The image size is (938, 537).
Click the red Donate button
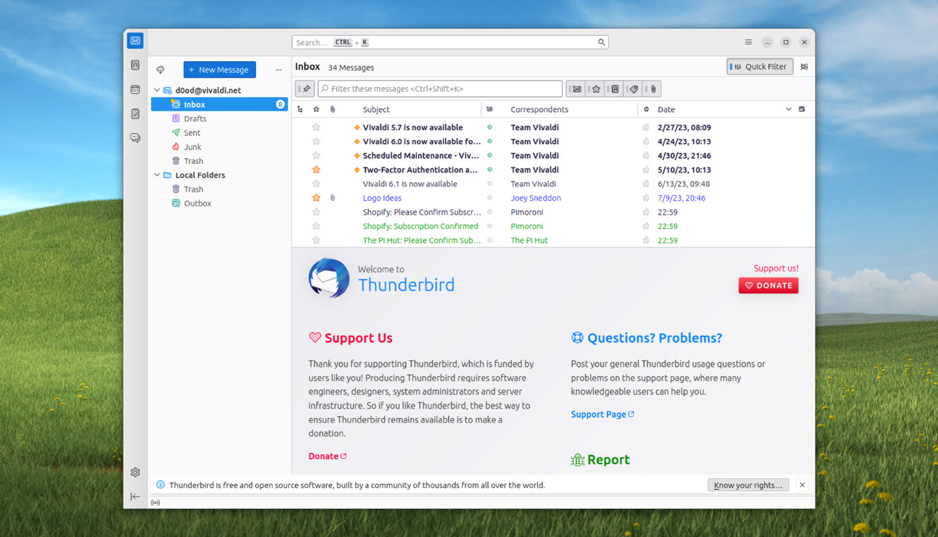[x=768, y=285]
